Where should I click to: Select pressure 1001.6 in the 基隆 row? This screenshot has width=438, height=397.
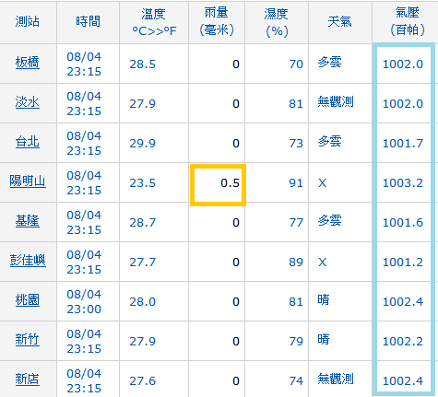403,223
